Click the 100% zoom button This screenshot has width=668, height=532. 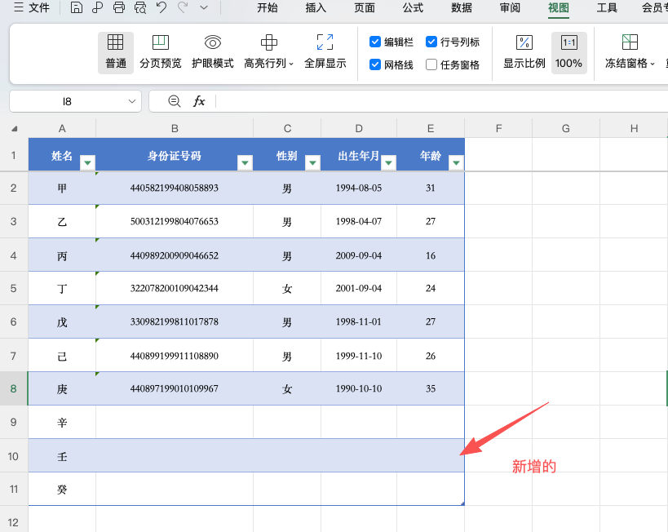pos(568,52)
